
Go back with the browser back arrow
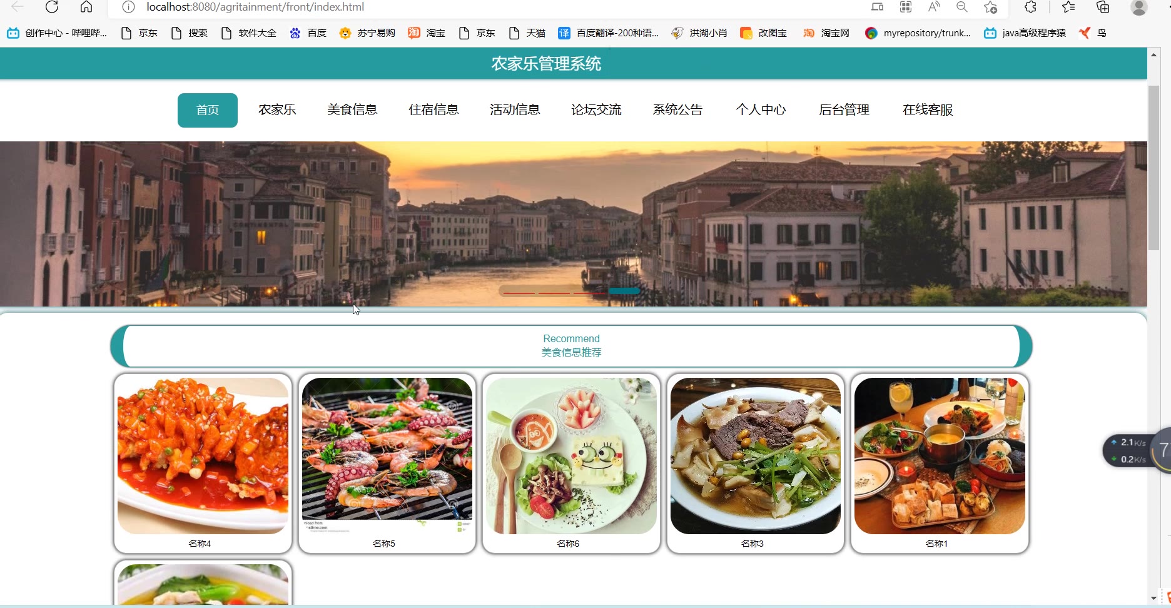tap(18, 7)
